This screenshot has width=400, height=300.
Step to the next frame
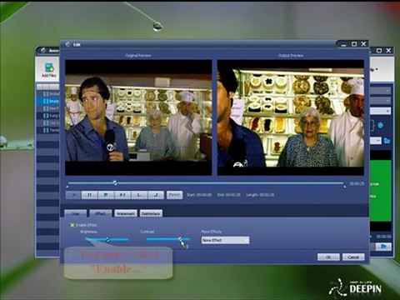tap(122, 195)
